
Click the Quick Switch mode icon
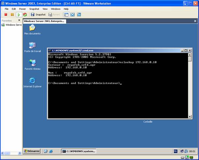pyautogui.click(x=79, y=15)
